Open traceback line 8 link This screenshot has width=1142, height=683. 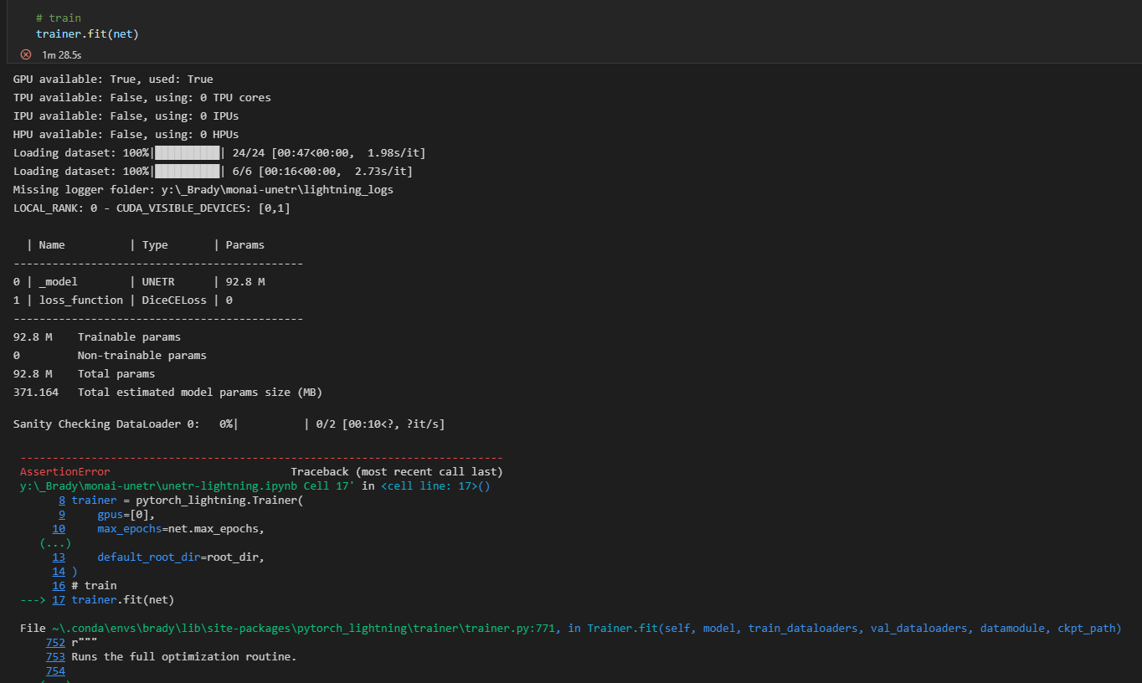[62, 501]
